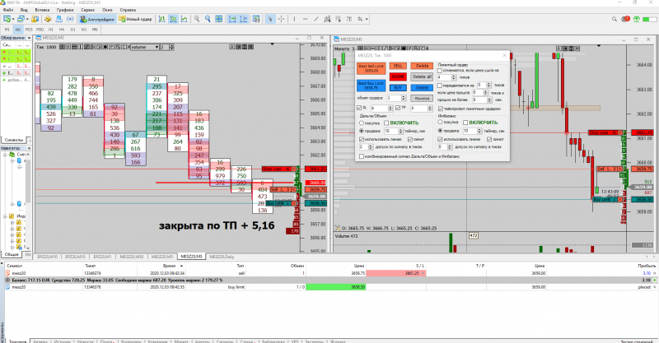Click the объем ордера input field
This screenshot has width=659, height=343.
point(392,98)
